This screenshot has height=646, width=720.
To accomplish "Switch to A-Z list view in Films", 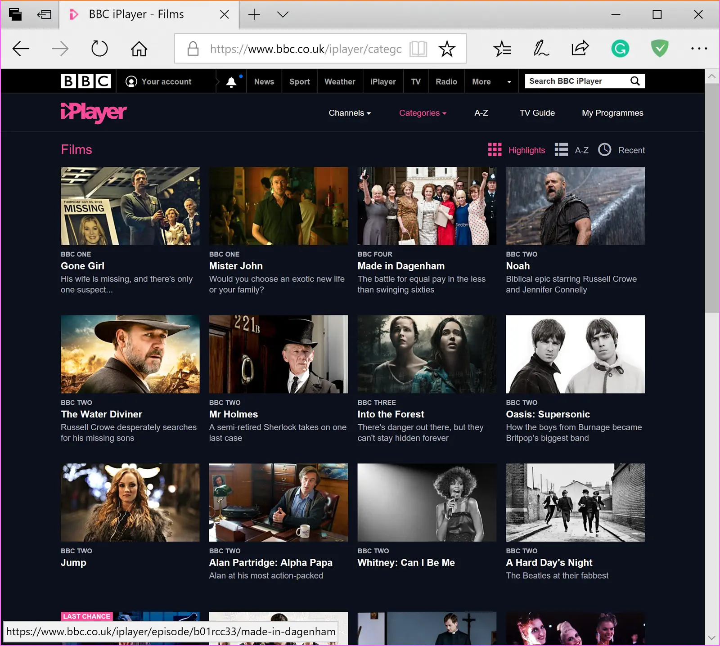I will tap(571, 150).
